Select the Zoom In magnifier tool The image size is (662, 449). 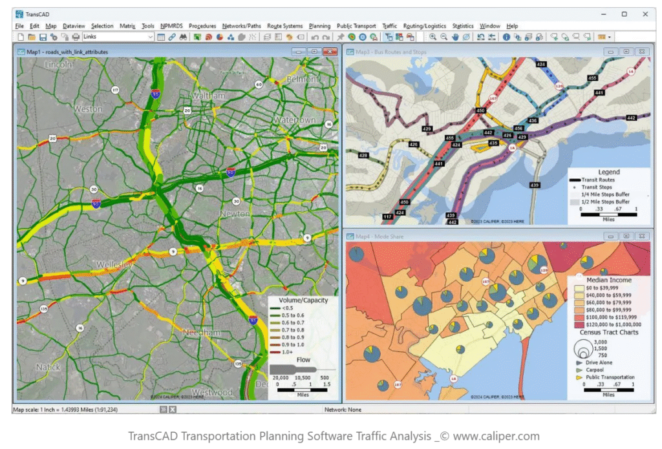pos(432,37)
